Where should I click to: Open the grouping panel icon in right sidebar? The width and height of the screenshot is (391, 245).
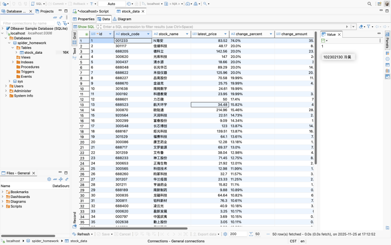pos(387,53)
